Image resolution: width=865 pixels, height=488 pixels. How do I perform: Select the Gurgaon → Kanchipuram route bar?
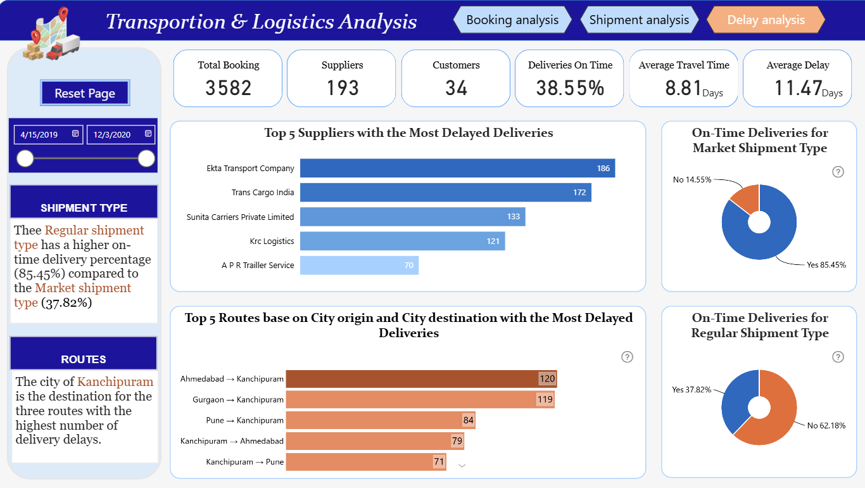[420, 400]
